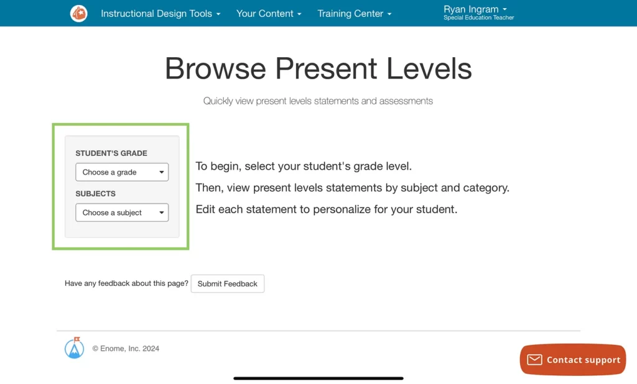Click the Enome mountain logo in the footer

tap(74, 349)
